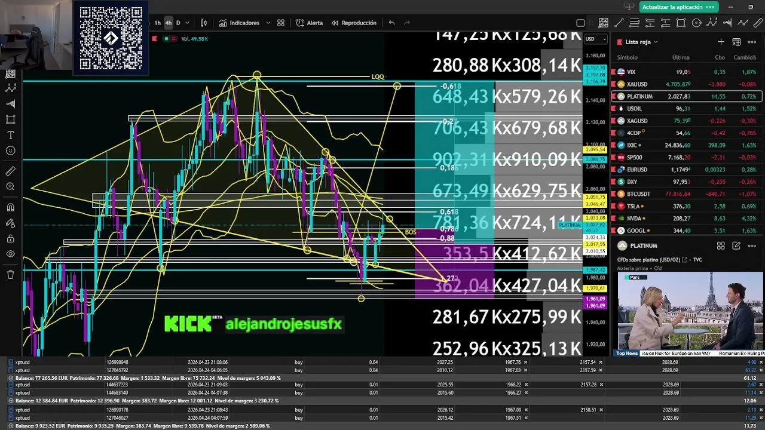The height and width of the screenshot is (430, 765).
Task: Select the circle tool in top toolbar
Action: 696,23
